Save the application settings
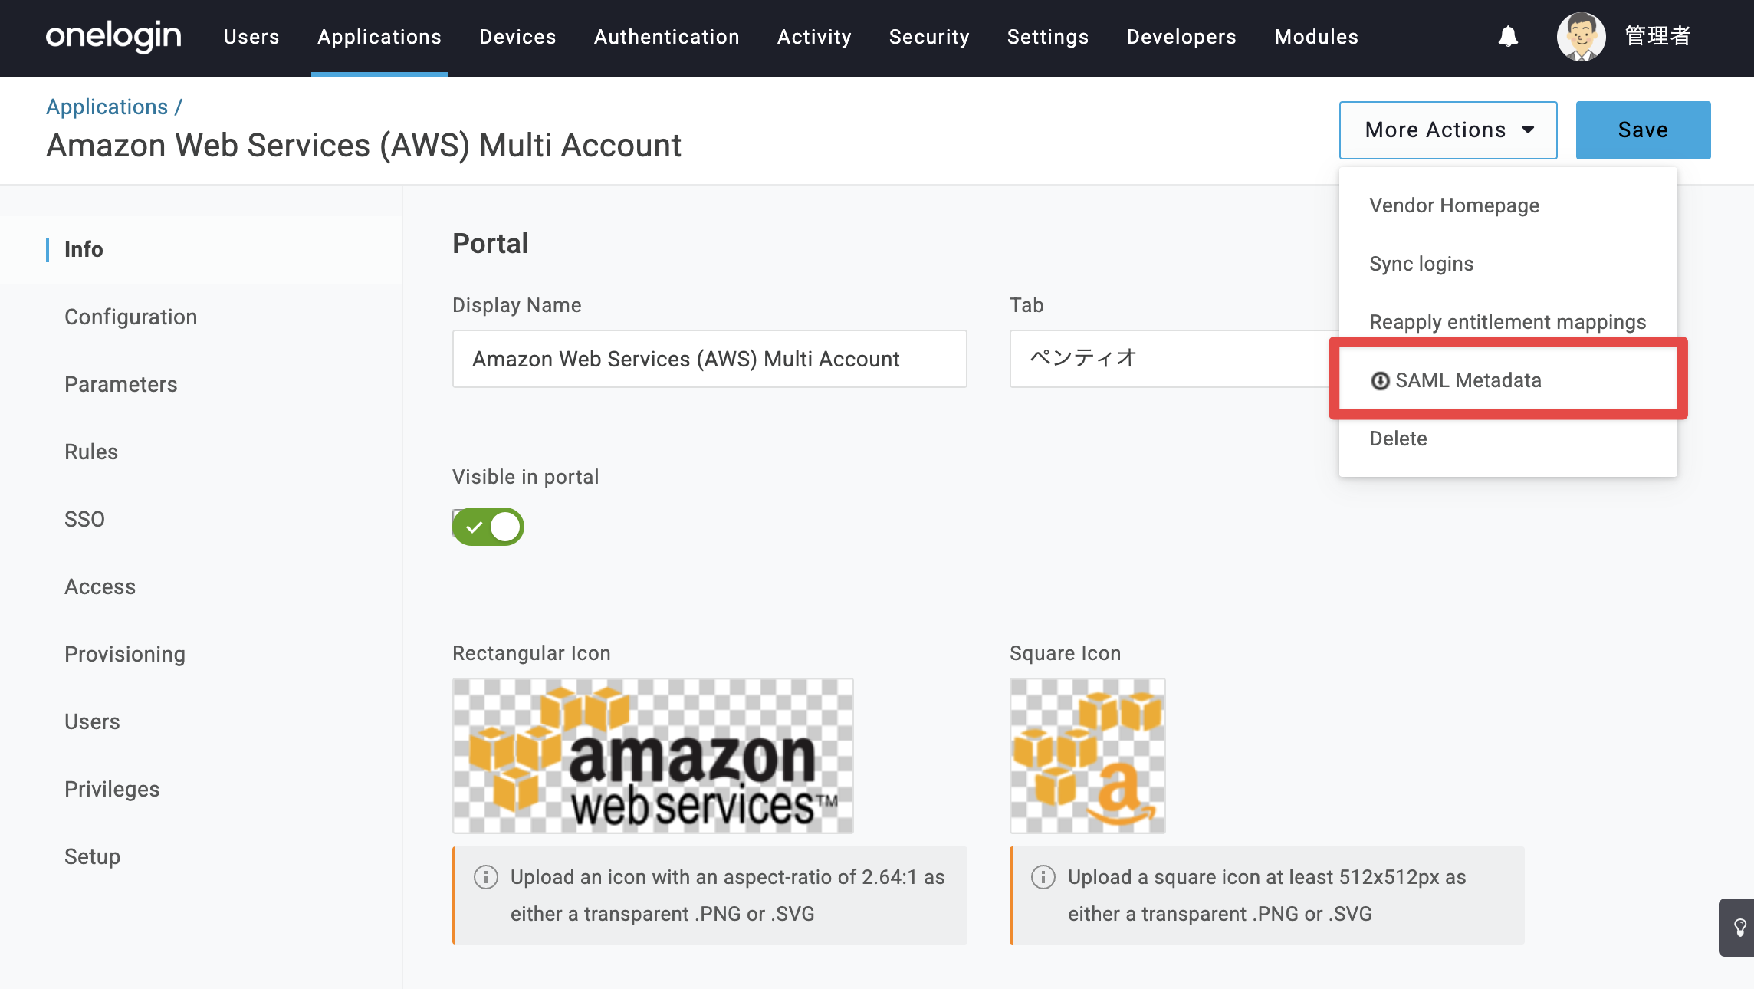 click(x=1643, y=130)
